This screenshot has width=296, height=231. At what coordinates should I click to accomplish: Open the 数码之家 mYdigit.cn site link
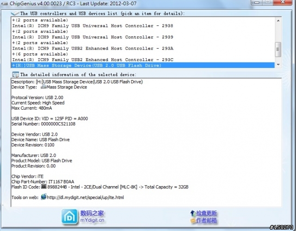pyautogui.click(x=92, y=217)
